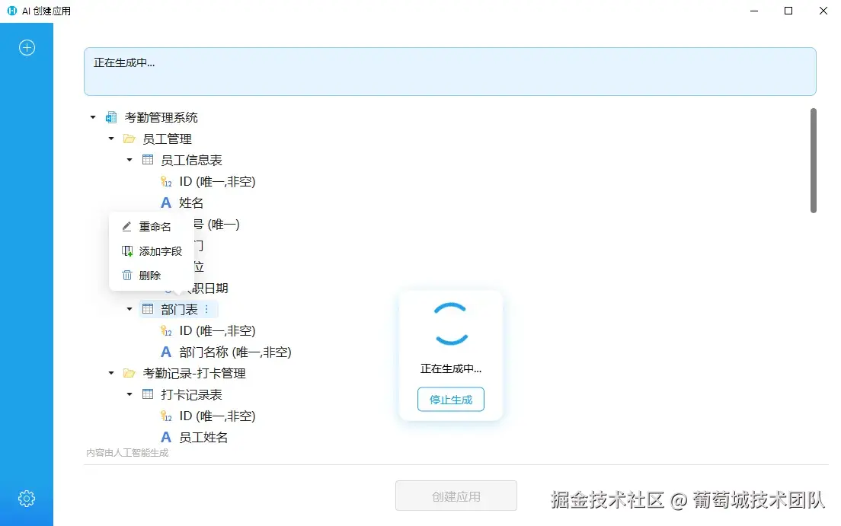
Task: Click the 考勤管理系统 app icon
Action: pos(111,117)
